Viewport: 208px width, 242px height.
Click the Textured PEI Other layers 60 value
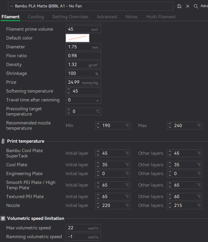[x=177, y=197]
